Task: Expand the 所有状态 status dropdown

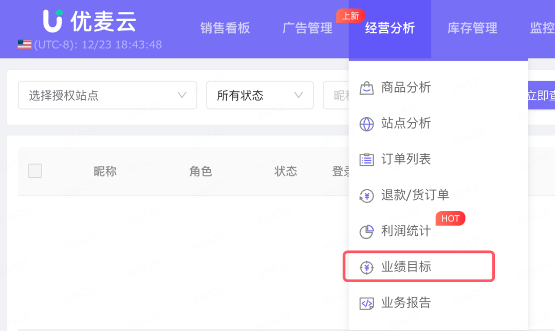Action: (260, 95)
